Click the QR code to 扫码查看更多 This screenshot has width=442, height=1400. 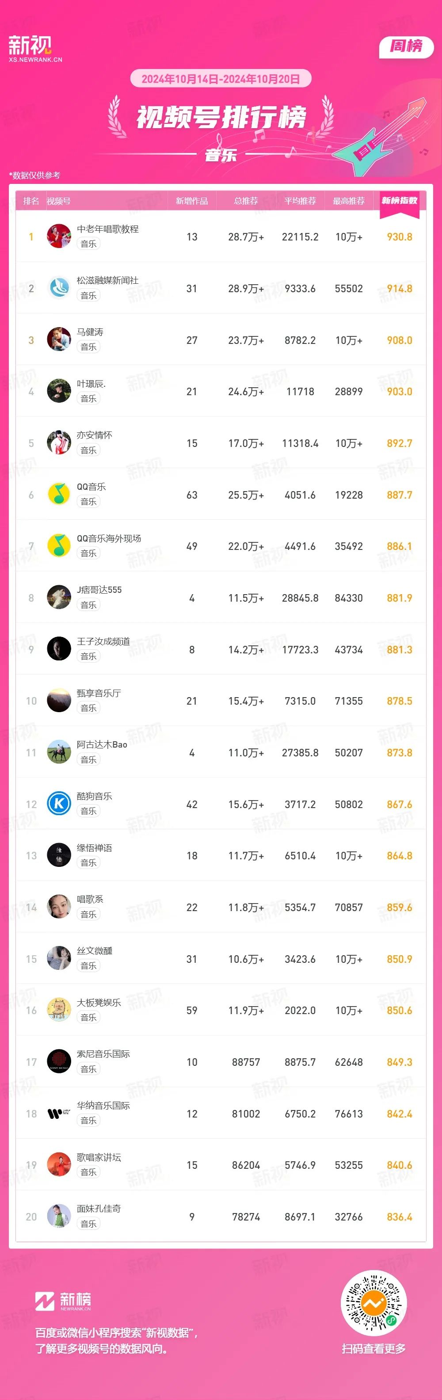tap(373, 1303)
